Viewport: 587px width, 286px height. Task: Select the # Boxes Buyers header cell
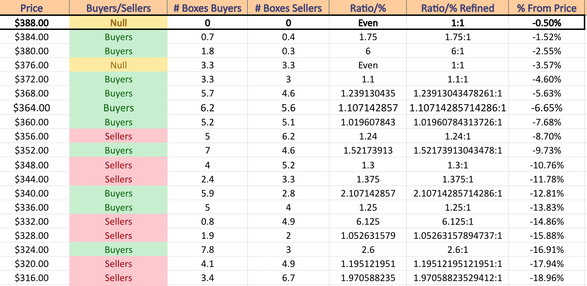point(207,8)
